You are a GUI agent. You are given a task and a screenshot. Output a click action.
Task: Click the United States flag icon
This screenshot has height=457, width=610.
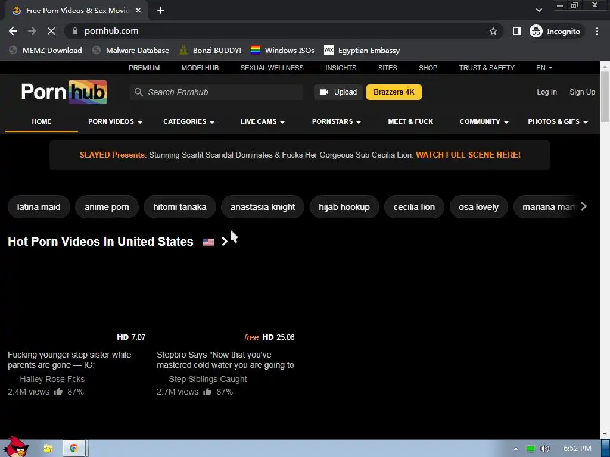pos(208,242)
